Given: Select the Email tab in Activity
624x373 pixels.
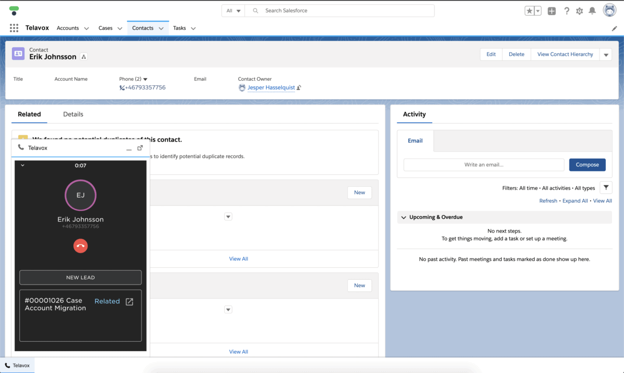Looking at the screenshot, I should click(x=415, y=141).
